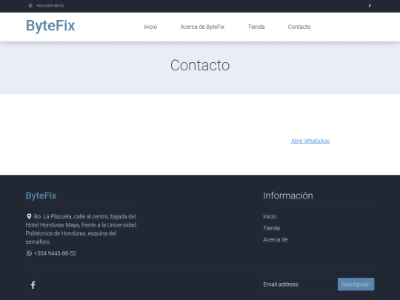Click the large ByteFix logo in the header
400x300 pixels.
point(50,26)
